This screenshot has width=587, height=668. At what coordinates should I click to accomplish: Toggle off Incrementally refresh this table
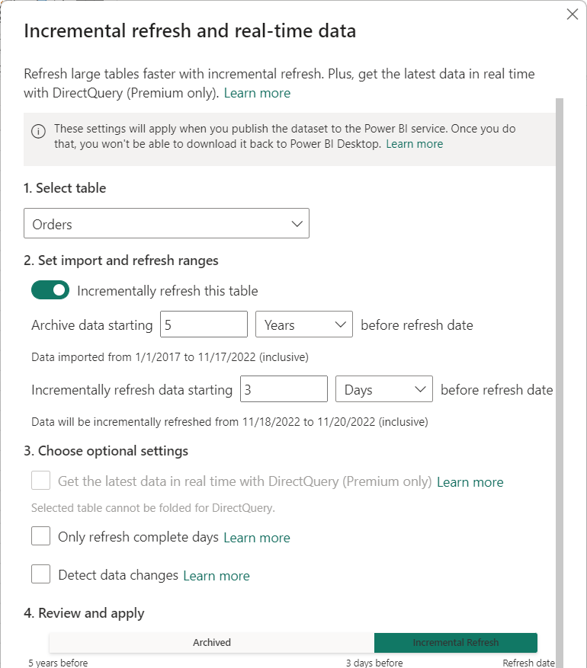(x=50, y=290)
